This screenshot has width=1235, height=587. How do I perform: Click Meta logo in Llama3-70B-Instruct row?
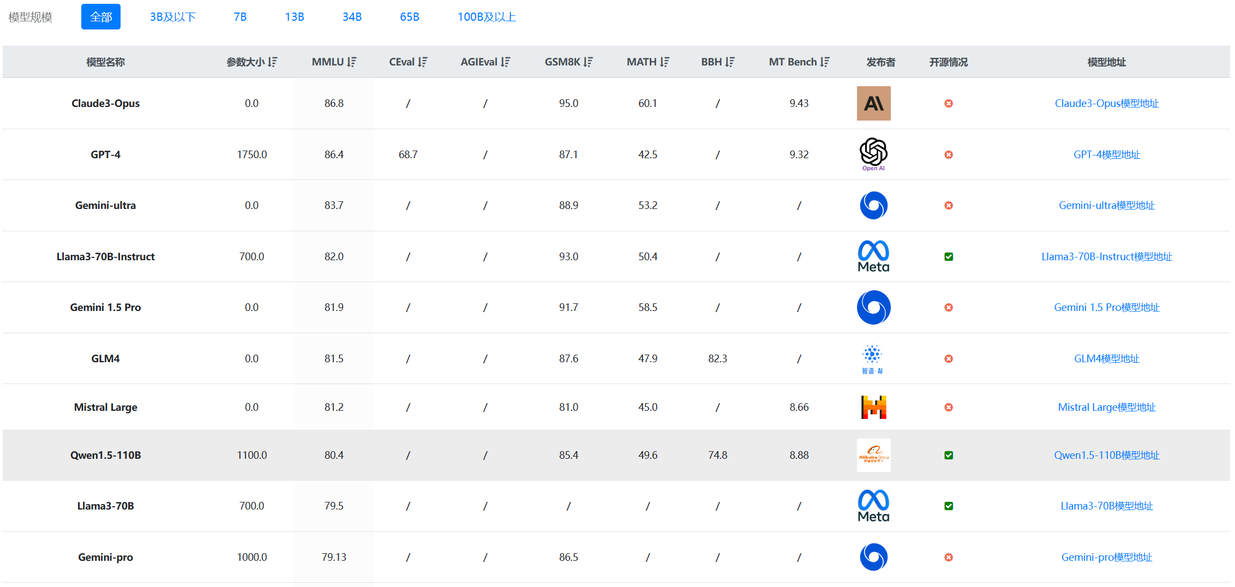[x=874, y=256]
